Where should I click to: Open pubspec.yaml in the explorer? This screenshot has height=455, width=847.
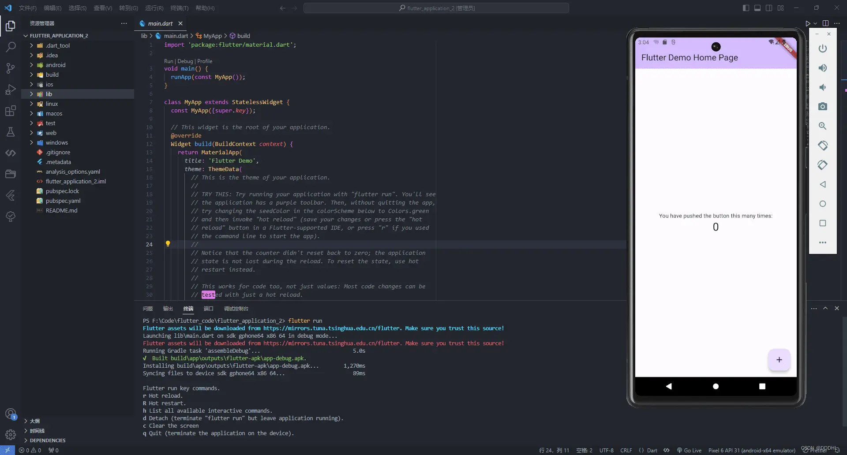coord(63,201)
